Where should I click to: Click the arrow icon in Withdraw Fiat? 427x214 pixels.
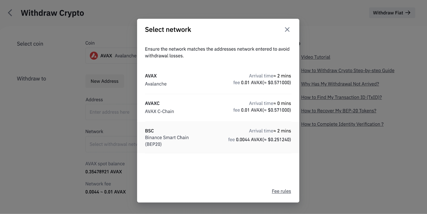pyautogui.click(x=408, y=13)
